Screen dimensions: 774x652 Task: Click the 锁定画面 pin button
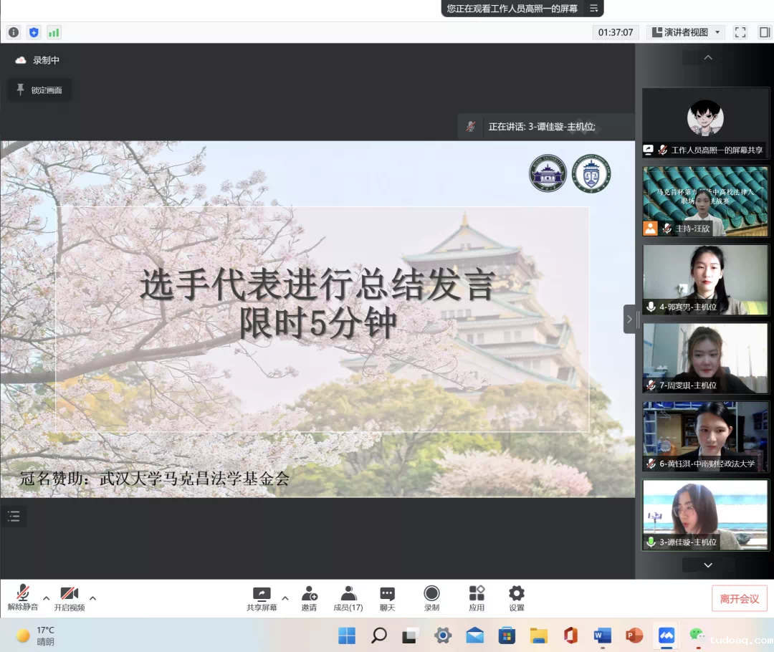pyautogui.click(x=39, y=90)
